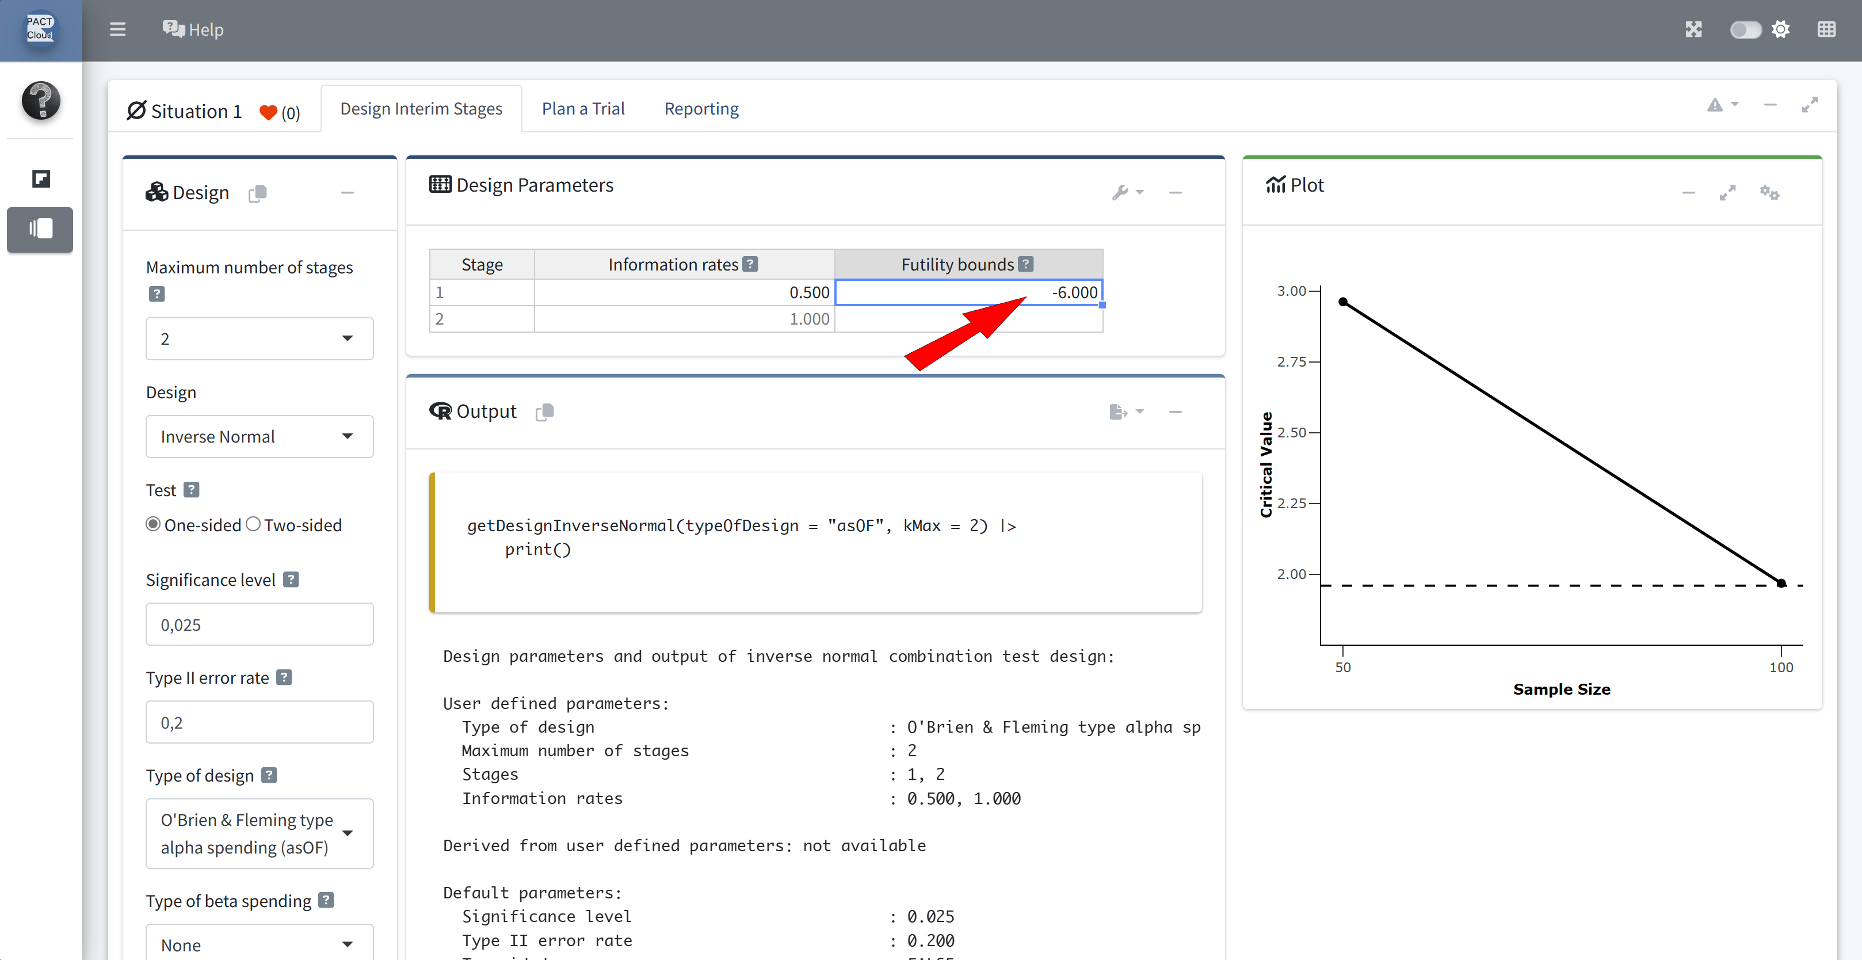The image size is (1862, 960).
Task: Open Plot settings gears icon
Action: (1769, 192)
